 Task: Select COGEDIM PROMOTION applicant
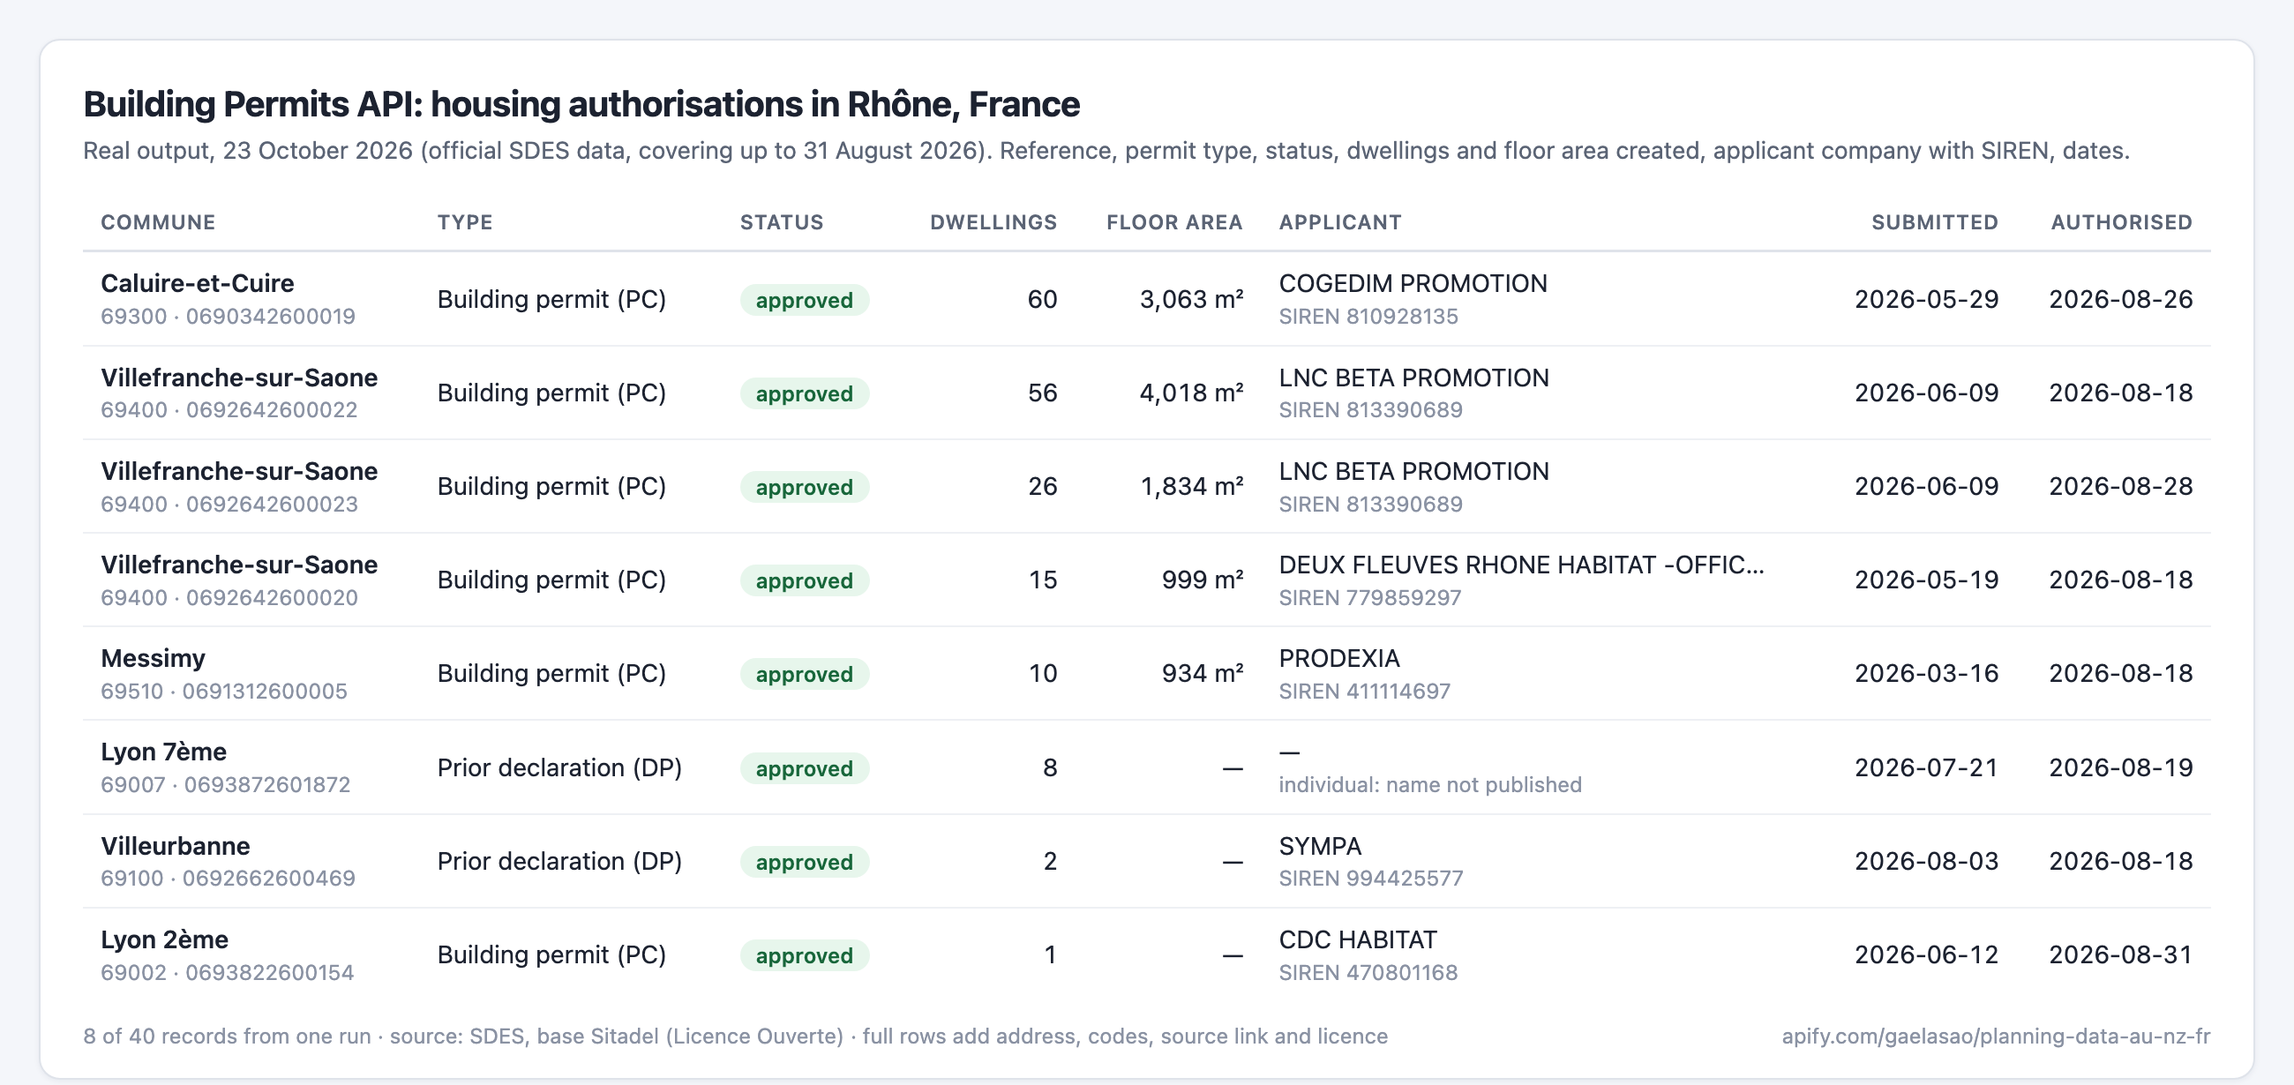coord(1413,283)
